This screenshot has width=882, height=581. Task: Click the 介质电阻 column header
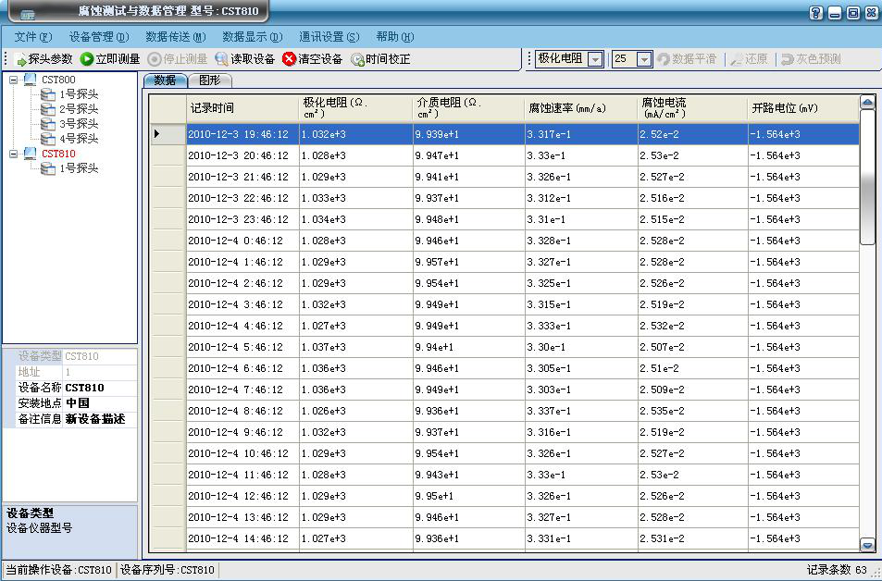(x=469, y=108)
